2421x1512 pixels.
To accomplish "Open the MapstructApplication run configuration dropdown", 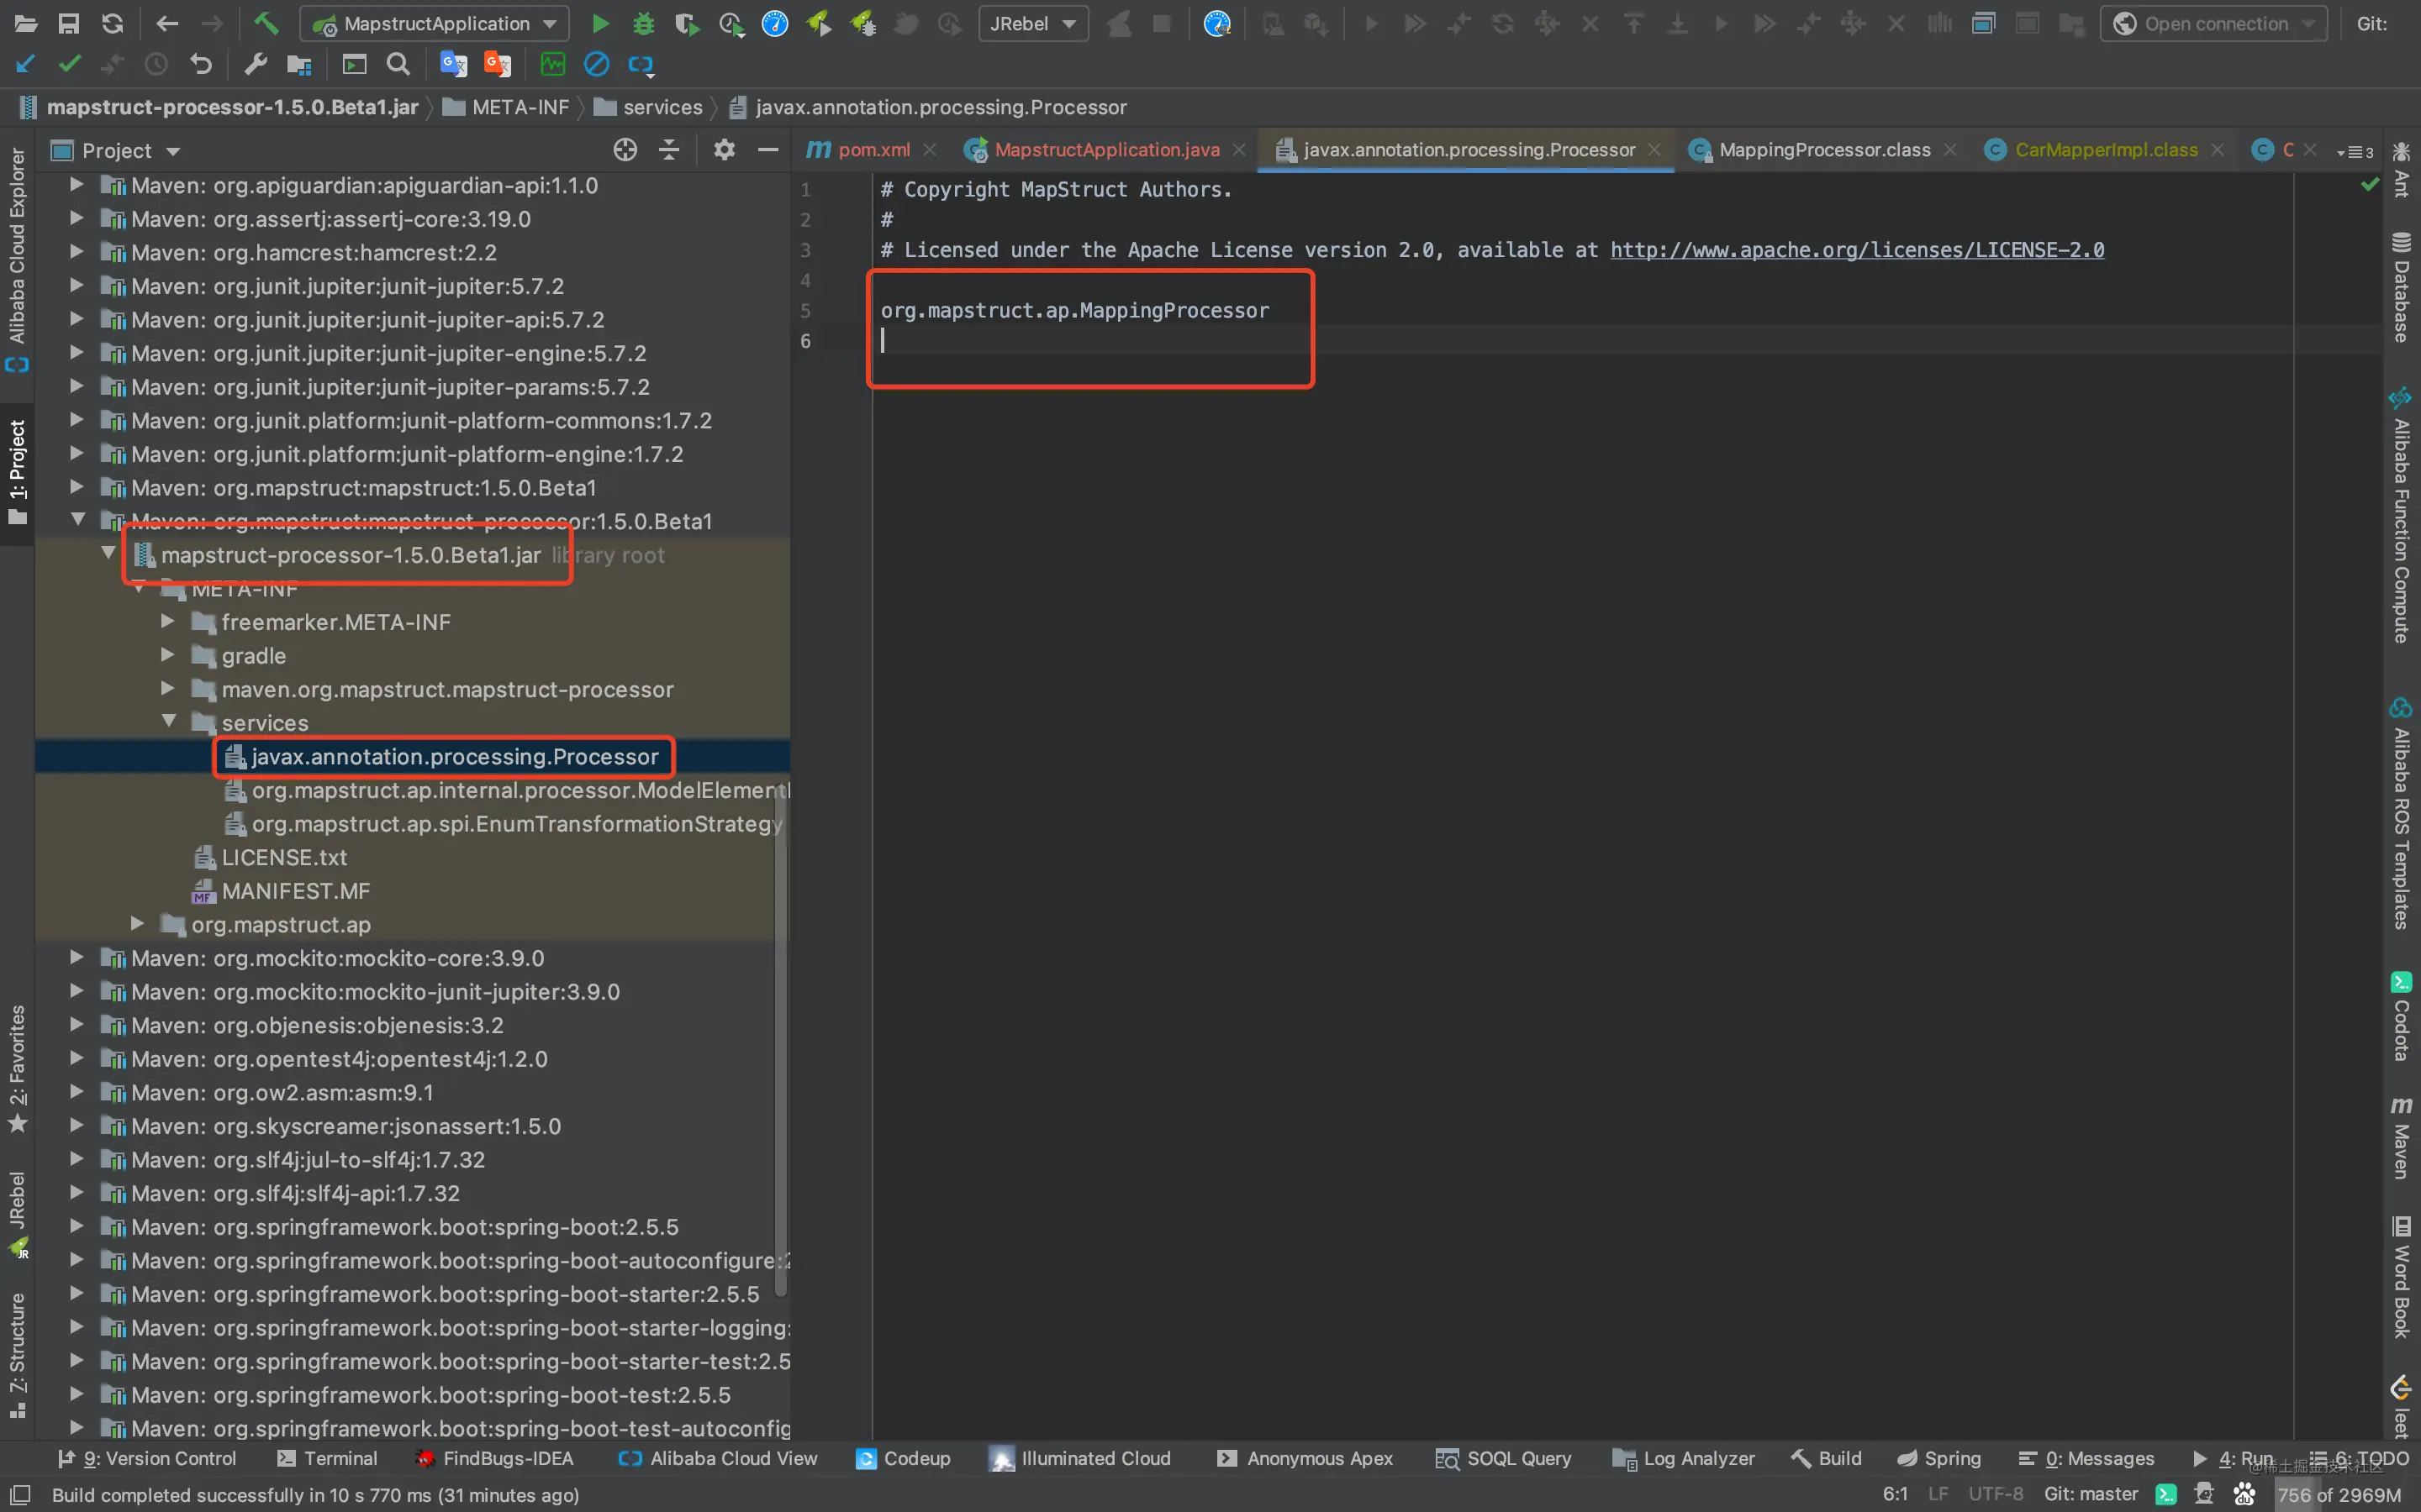I will pos(434,23).
